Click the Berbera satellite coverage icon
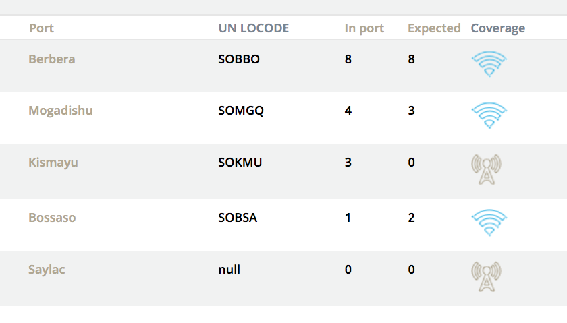The image size is (567, 323). 489,63
